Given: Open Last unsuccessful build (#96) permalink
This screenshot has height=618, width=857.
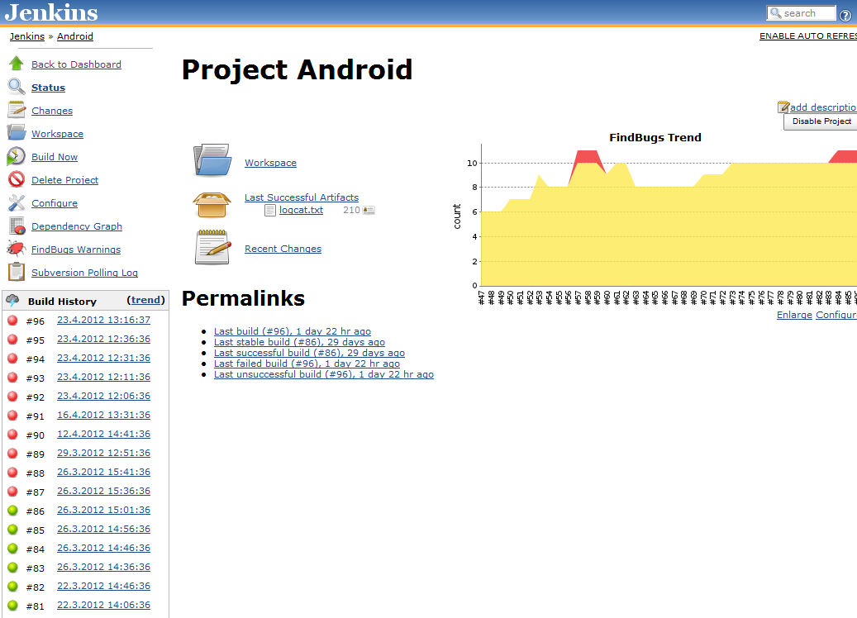Looking at the screenshot, I should pos(324,374).
